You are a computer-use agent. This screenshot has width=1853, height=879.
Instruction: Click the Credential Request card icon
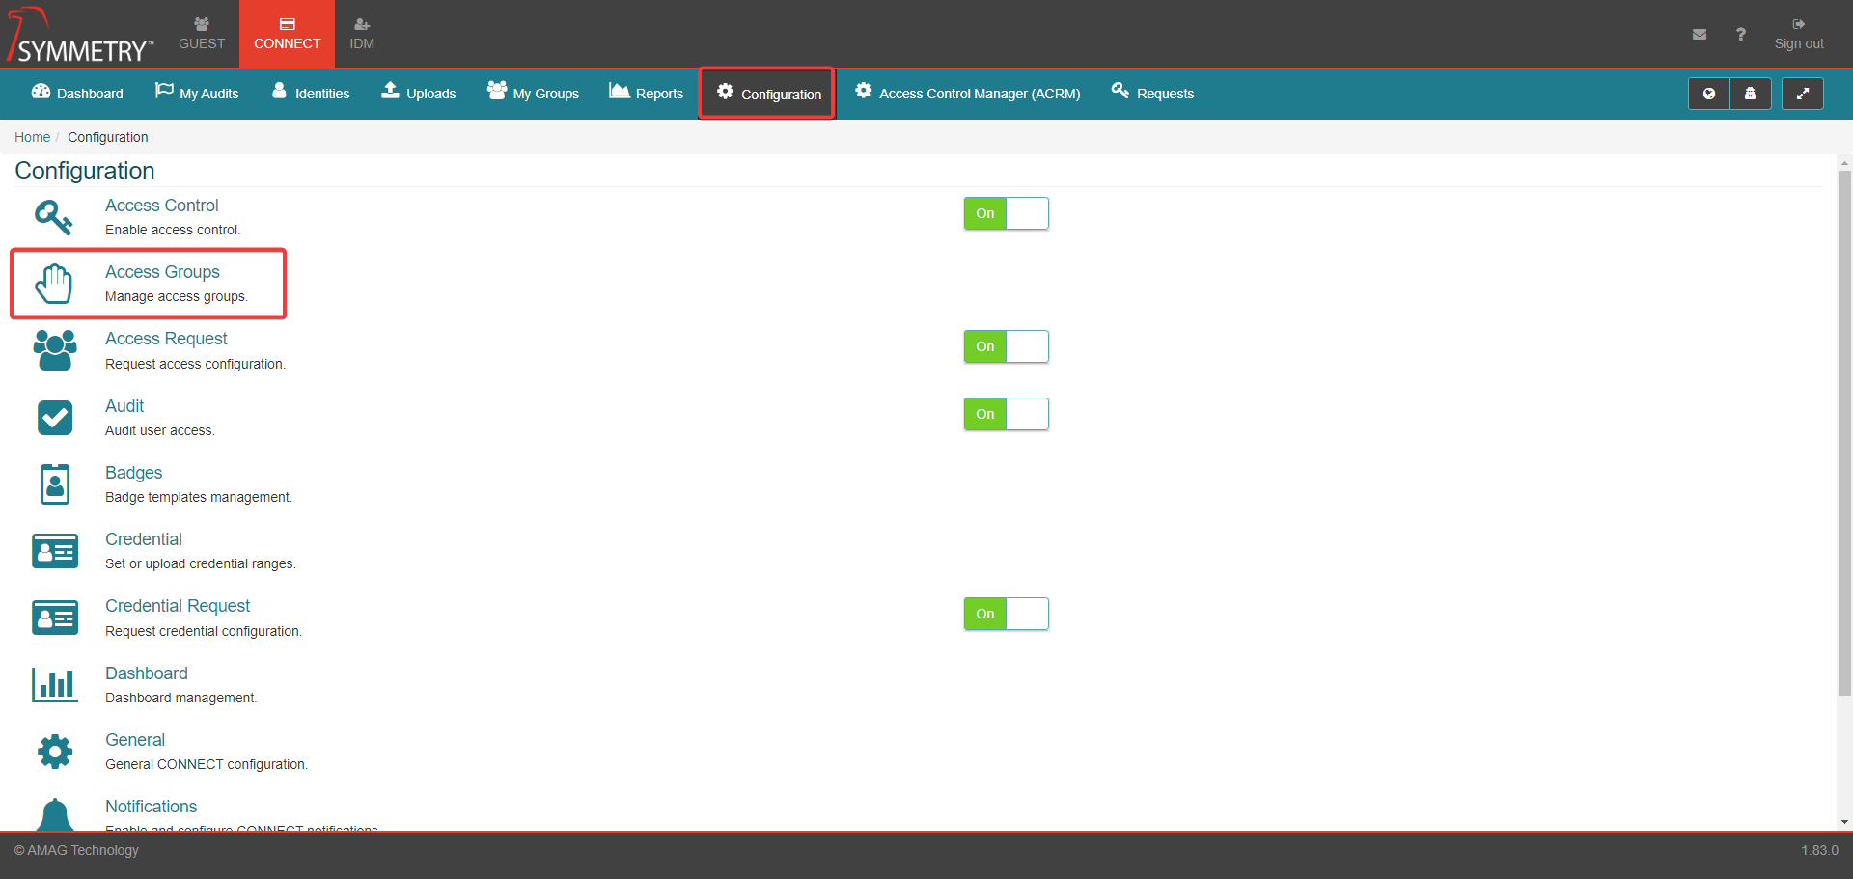[54, 618]
